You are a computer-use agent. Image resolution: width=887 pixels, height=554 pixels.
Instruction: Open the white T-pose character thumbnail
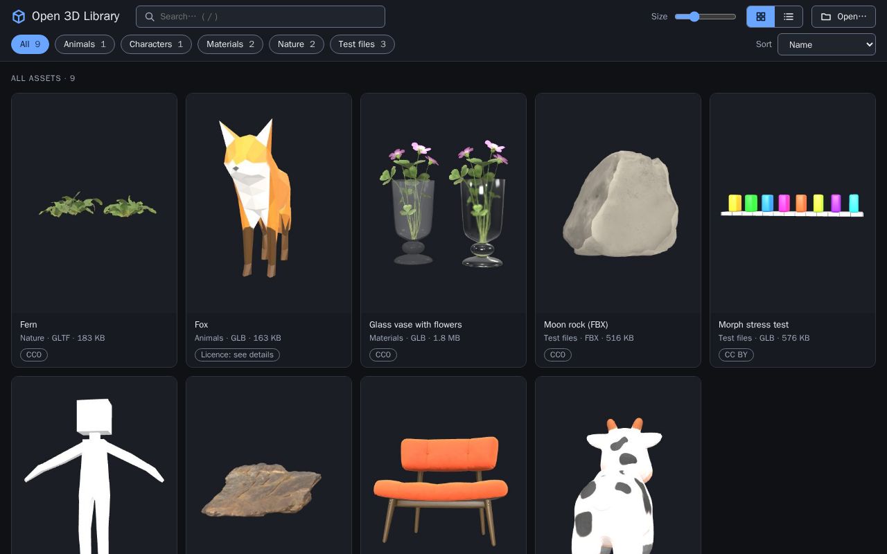point(94,465)
